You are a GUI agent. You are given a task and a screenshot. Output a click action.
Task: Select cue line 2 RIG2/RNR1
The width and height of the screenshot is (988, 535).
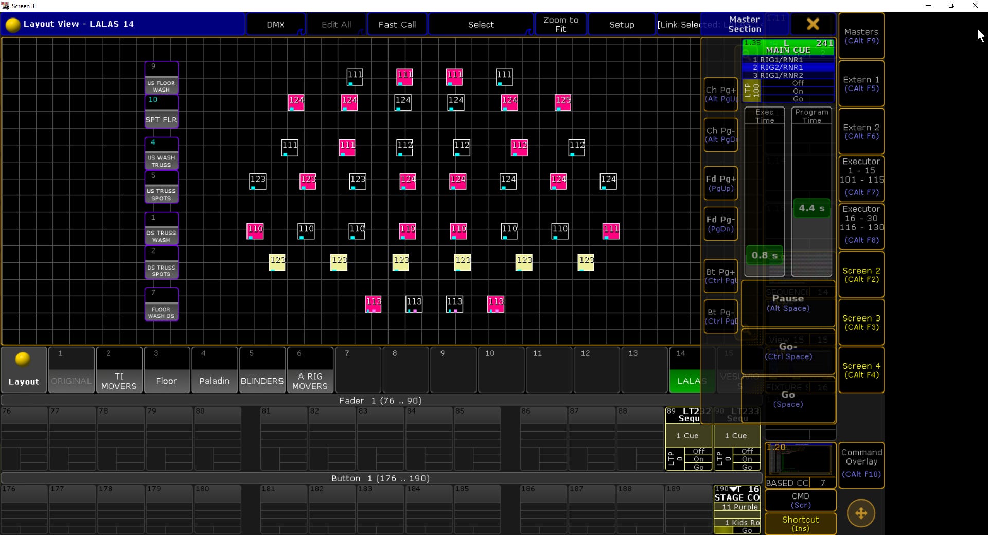(x=788, y=67)
